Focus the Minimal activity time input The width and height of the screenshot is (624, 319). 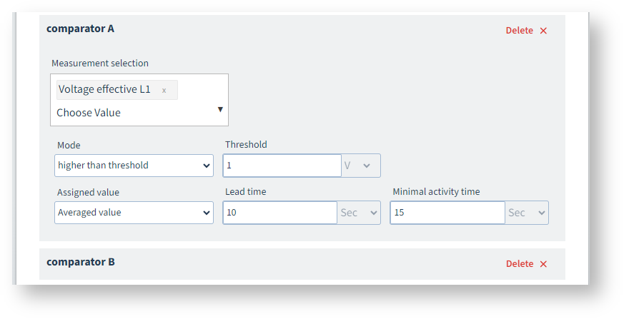tap(447, 213)
